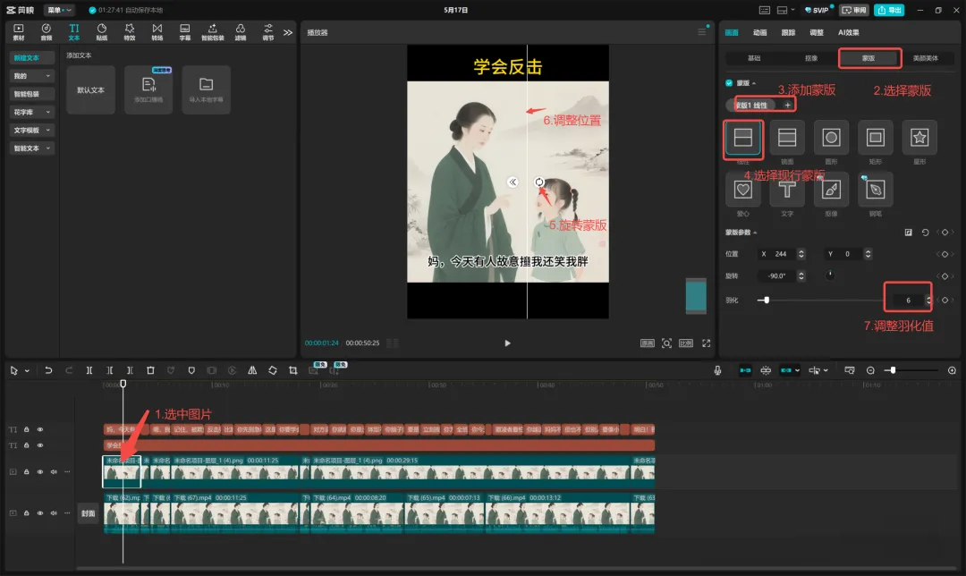
Task: Click the player fullscreen icon
Action: [x=706, y=343]
